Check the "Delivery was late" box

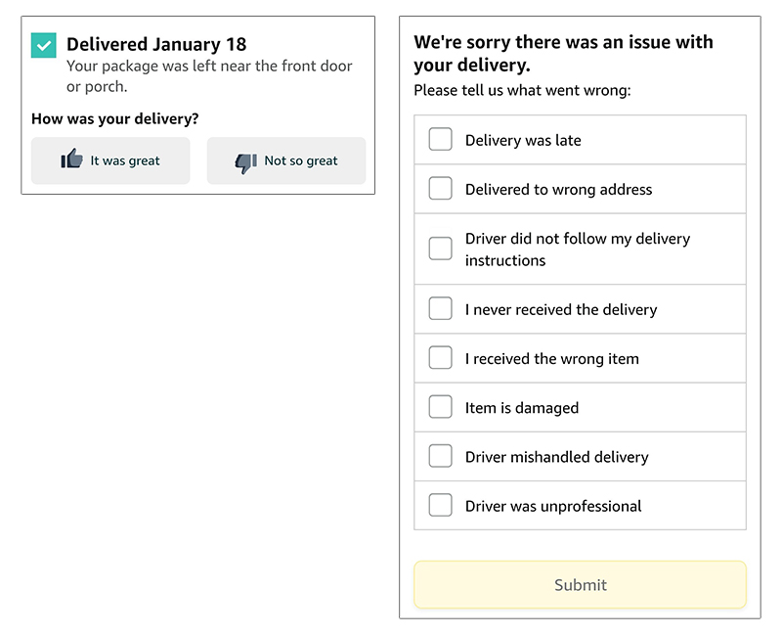(x=441, y=140)
